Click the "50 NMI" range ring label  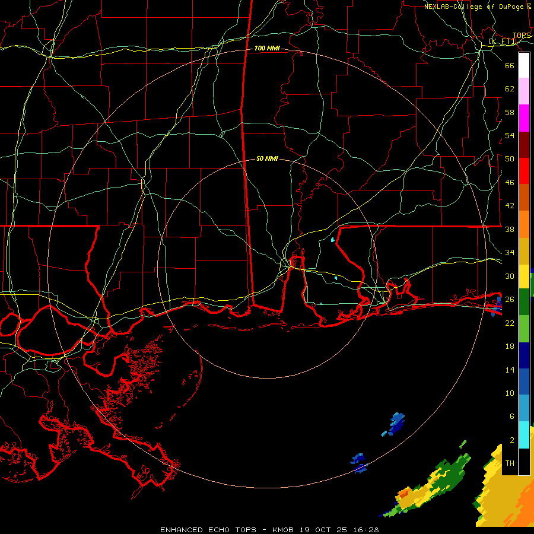(x=267, y=158)
